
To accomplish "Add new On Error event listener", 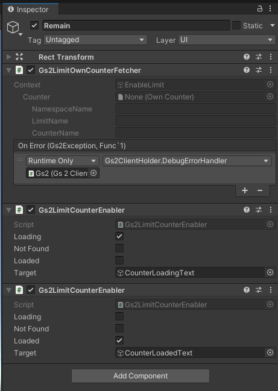I will (x=245, y=190).
